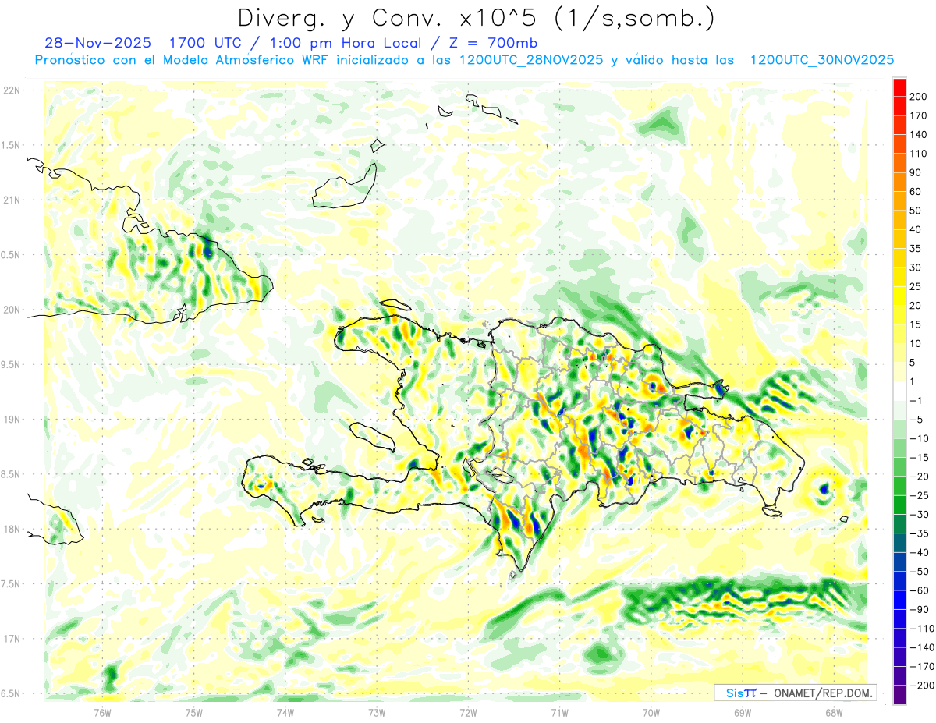This screenshot has height=723, width=936.
Task: Click the "-140" color scale value
Action: point(921,647)
